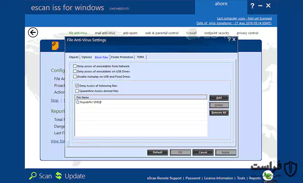Click the magnifier Scan icon
This screenshot has width=303, height=183.
click(x=33, y=176)
